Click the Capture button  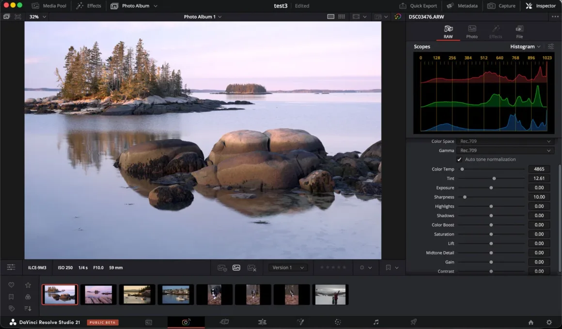501,6
